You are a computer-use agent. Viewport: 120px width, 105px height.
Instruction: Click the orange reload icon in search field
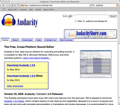pos(117,5)
